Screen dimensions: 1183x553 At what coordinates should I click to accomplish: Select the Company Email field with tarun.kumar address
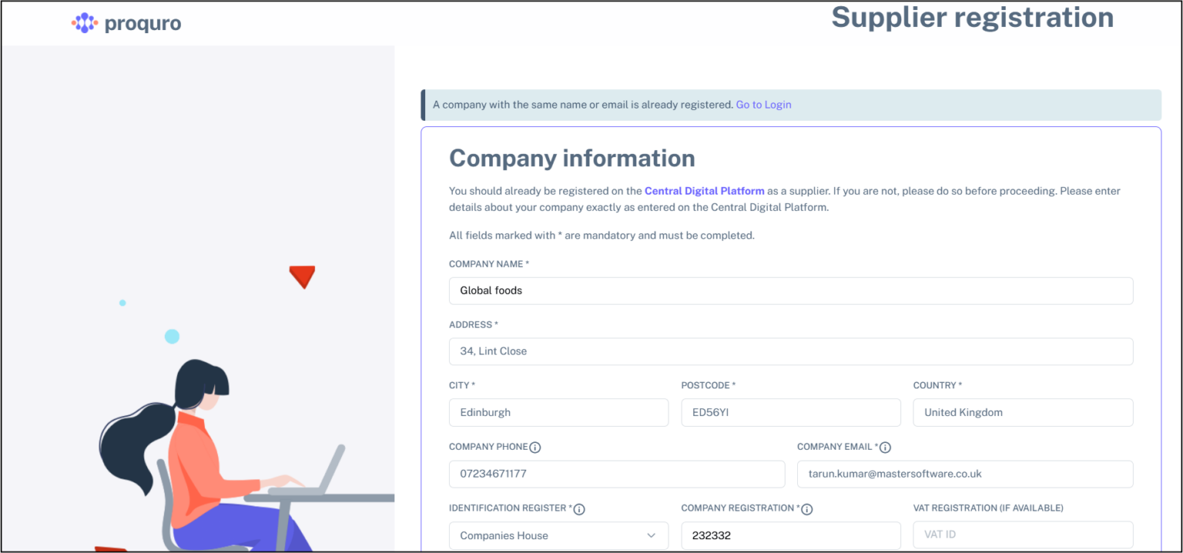[x=964, y=474]
